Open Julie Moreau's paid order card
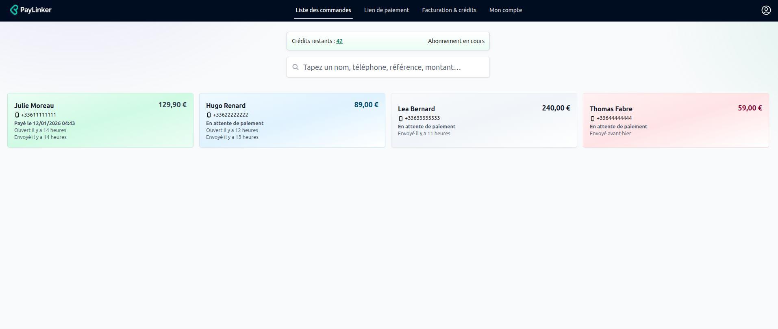The height and width of the screenshot is (329, 778). point(100,120)
